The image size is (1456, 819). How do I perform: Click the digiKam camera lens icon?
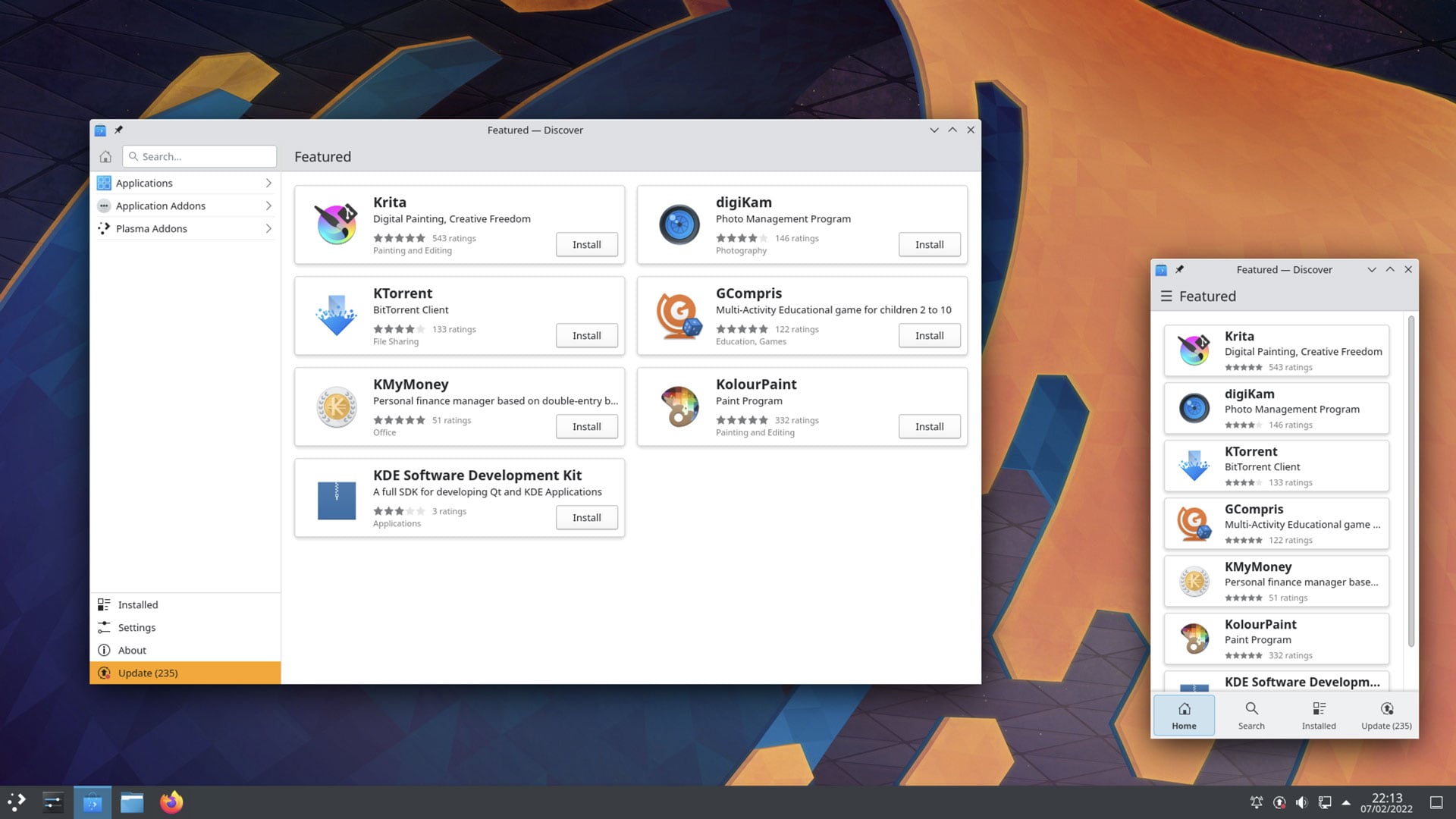679,224
